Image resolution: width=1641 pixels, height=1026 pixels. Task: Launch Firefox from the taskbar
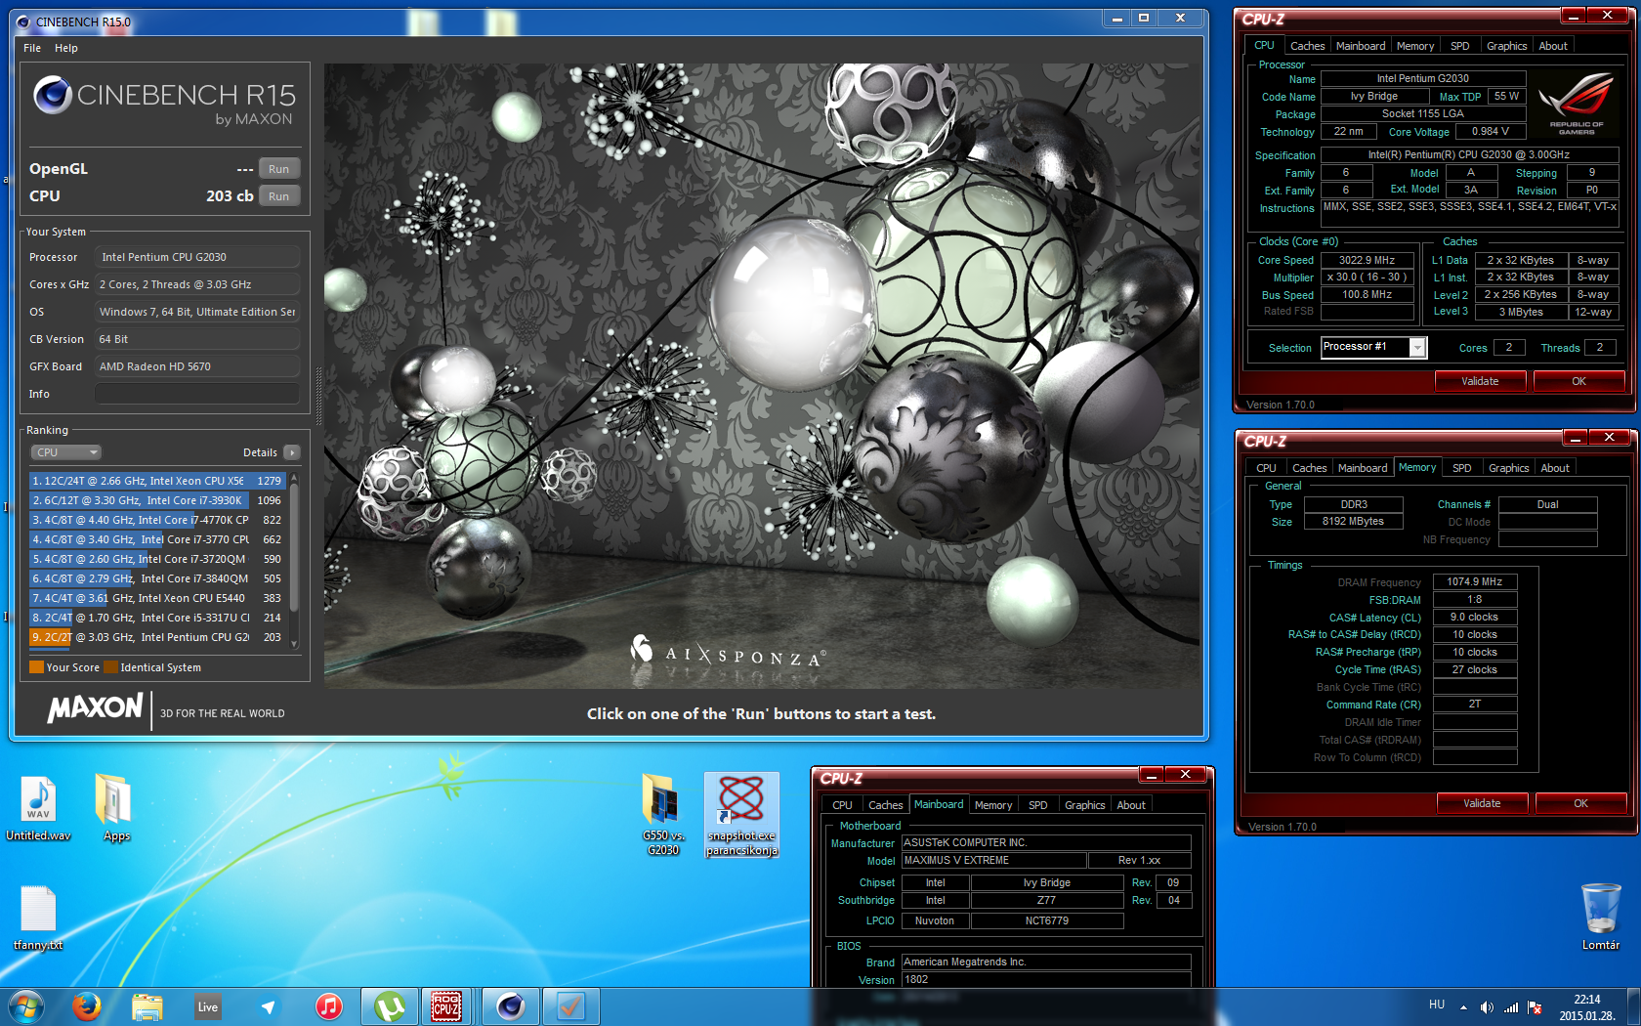point(87,1006)
